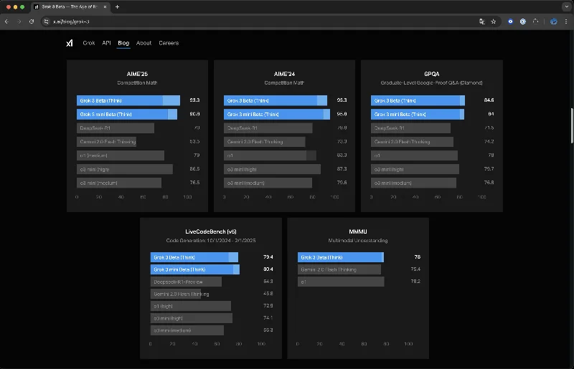
Task: Click Grok 3 mini Beta bar in LiveCodeBench
Action: 194,269
